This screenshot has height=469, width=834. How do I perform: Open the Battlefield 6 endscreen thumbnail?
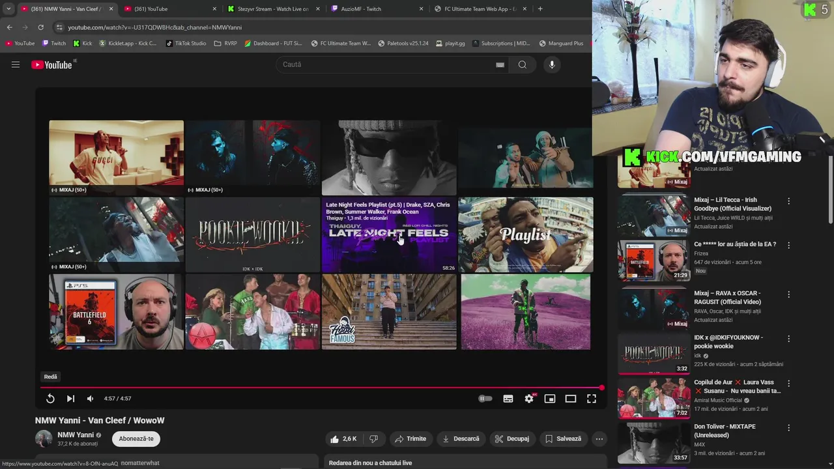116,311
